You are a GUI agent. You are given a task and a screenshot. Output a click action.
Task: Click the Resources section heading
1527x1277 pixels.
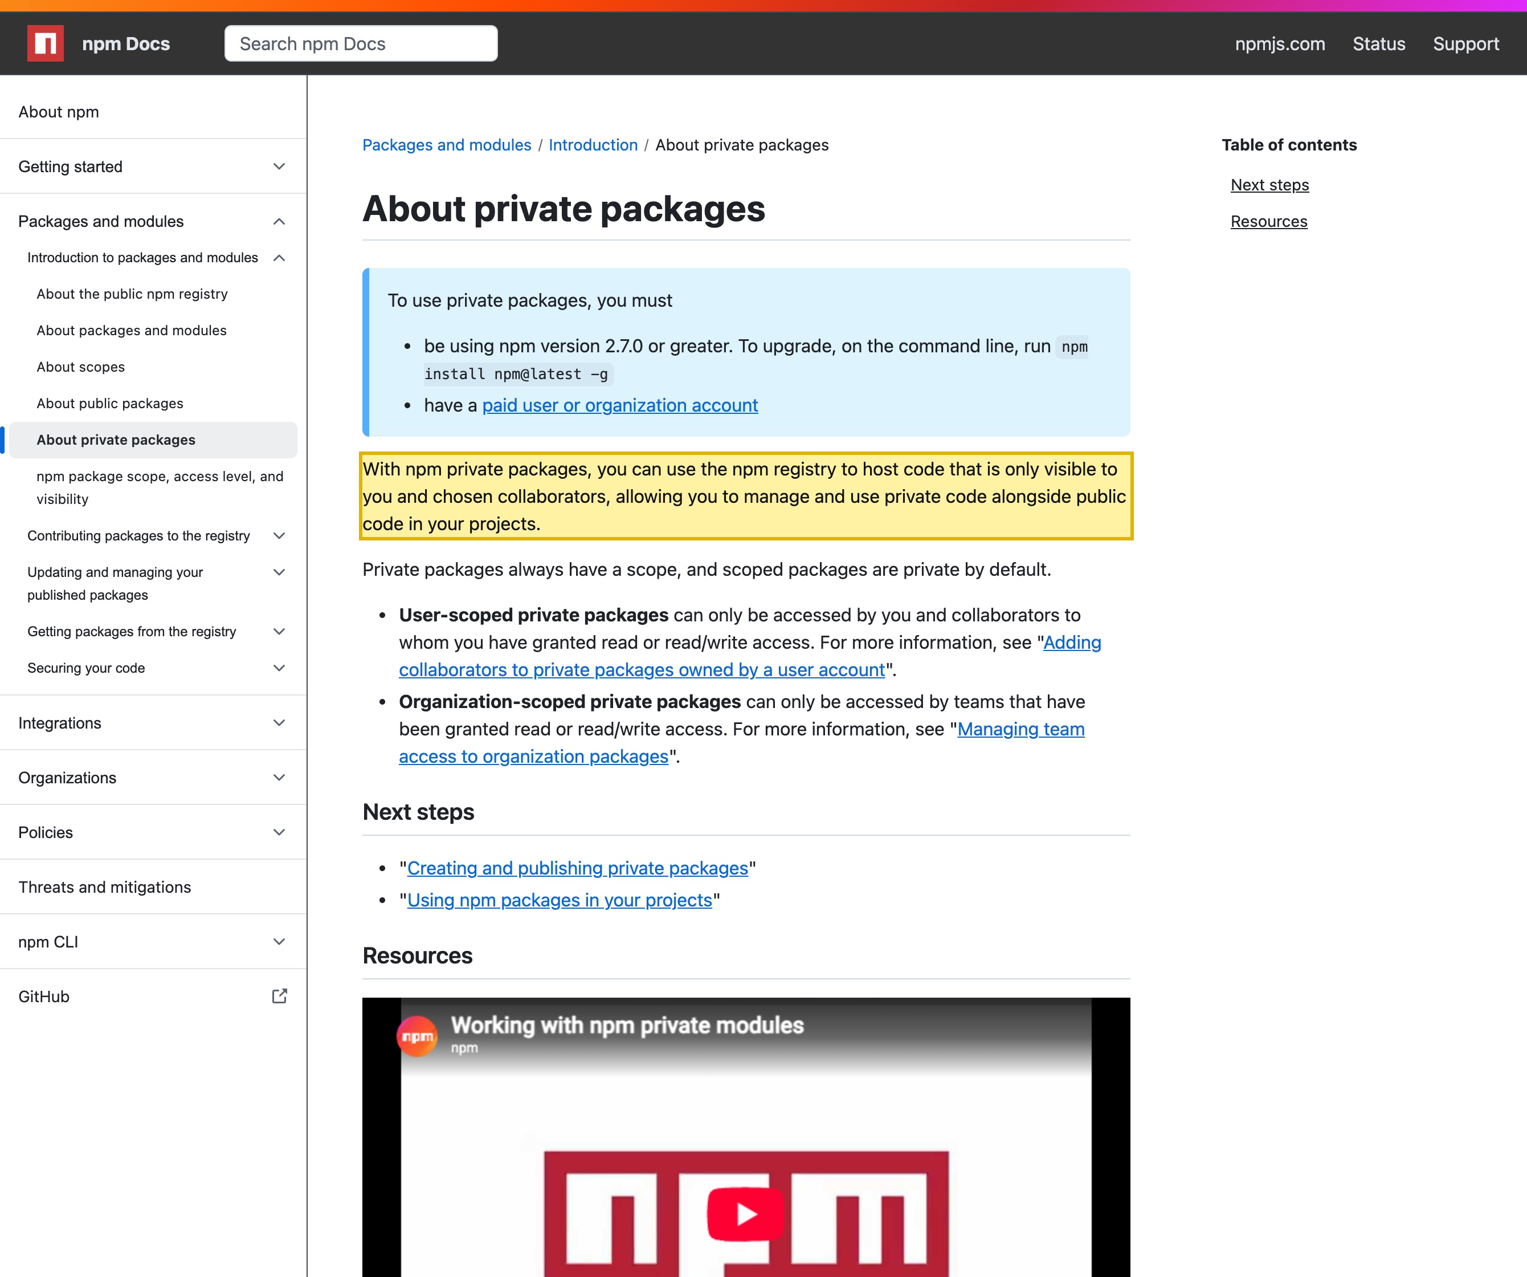(418, 955)
